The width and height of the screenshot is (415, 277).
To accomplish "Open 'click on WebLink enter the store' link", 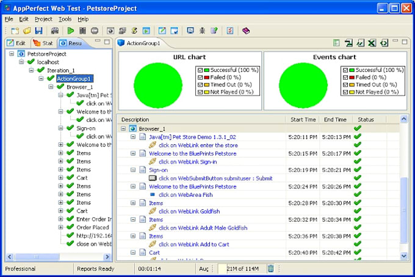I will coord(198,146).
